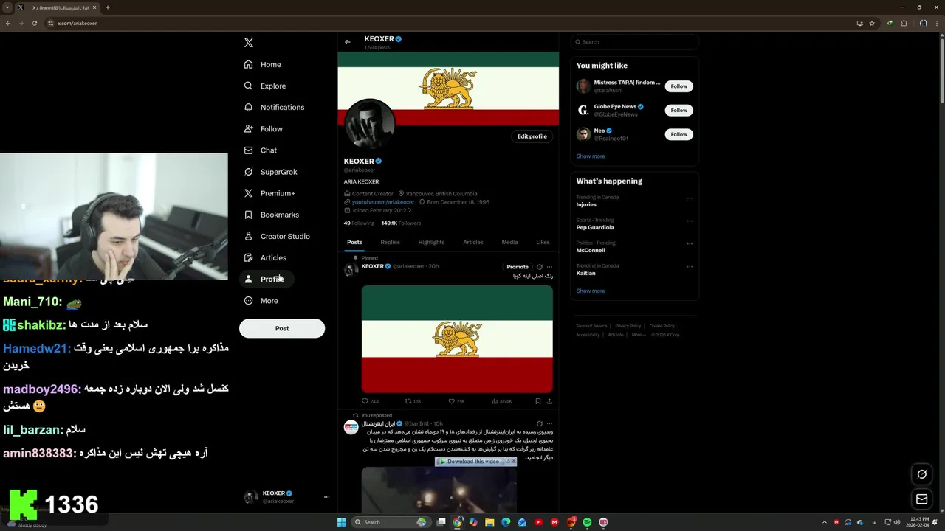This screenshot has width=945, height=531.
Task: Open options for the Kaitlan trend
Action: [x=690, y=266]
